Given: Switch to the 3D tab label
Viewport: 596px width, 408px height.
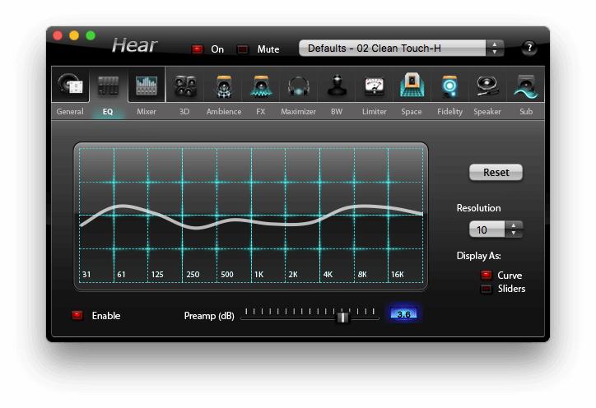Looking at the screenshot, I should coord(184,112).
